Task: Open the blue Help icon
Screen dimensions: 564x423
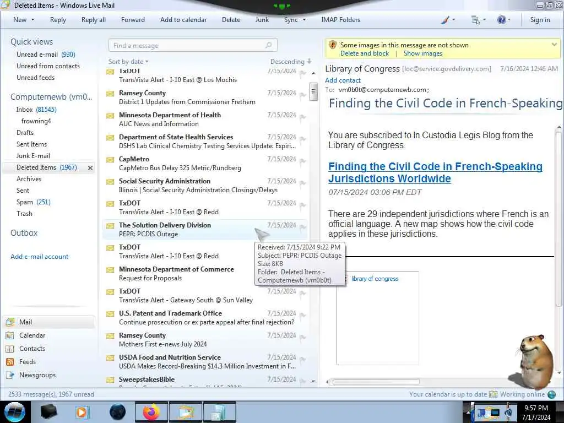Action: click(501, 20)
